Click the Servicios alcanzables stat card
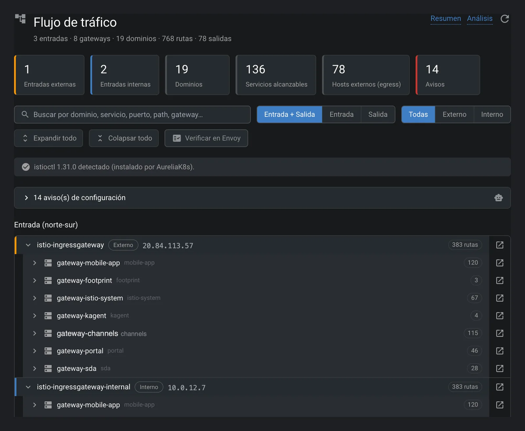The image size is (525, 431). pyautogui.click(x=276, y=75)
